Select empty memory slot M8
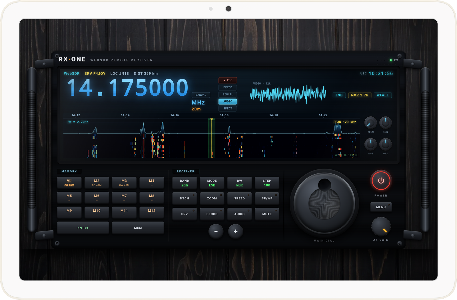Screen dimensions: 457x300 [x=152, y=197]
